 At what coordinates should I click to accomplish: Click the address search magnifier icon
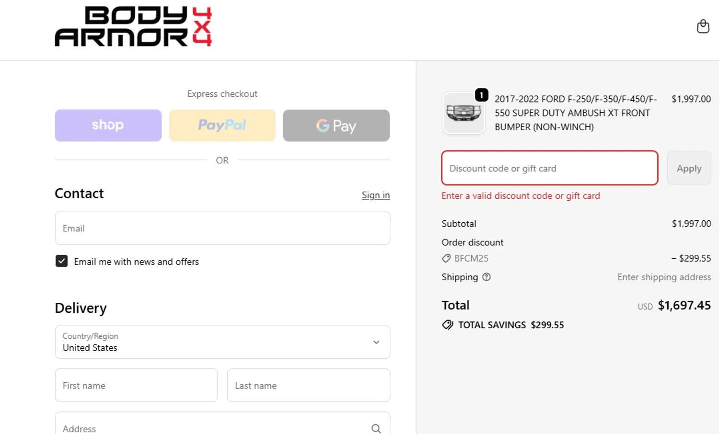(376, 429)
